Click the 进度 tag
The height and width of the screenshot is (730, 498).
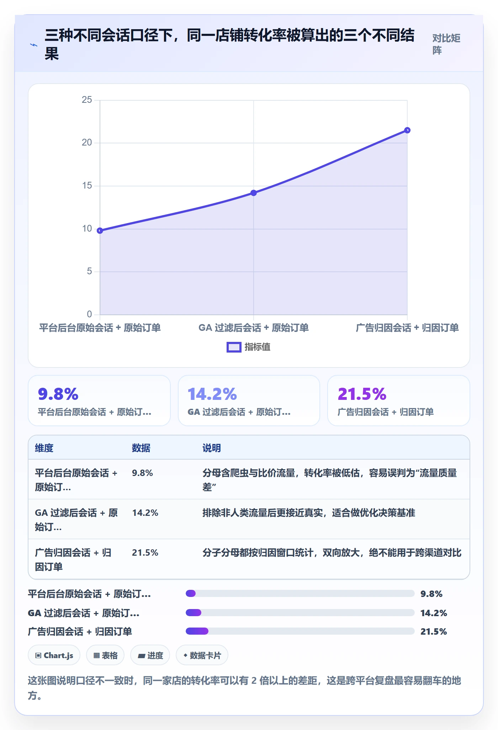[x=150, y=655]
